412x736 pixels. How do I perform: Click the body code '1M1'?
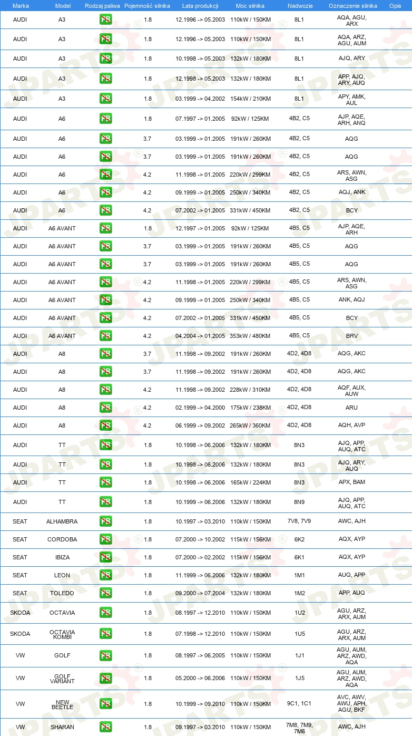coord(299,575)
